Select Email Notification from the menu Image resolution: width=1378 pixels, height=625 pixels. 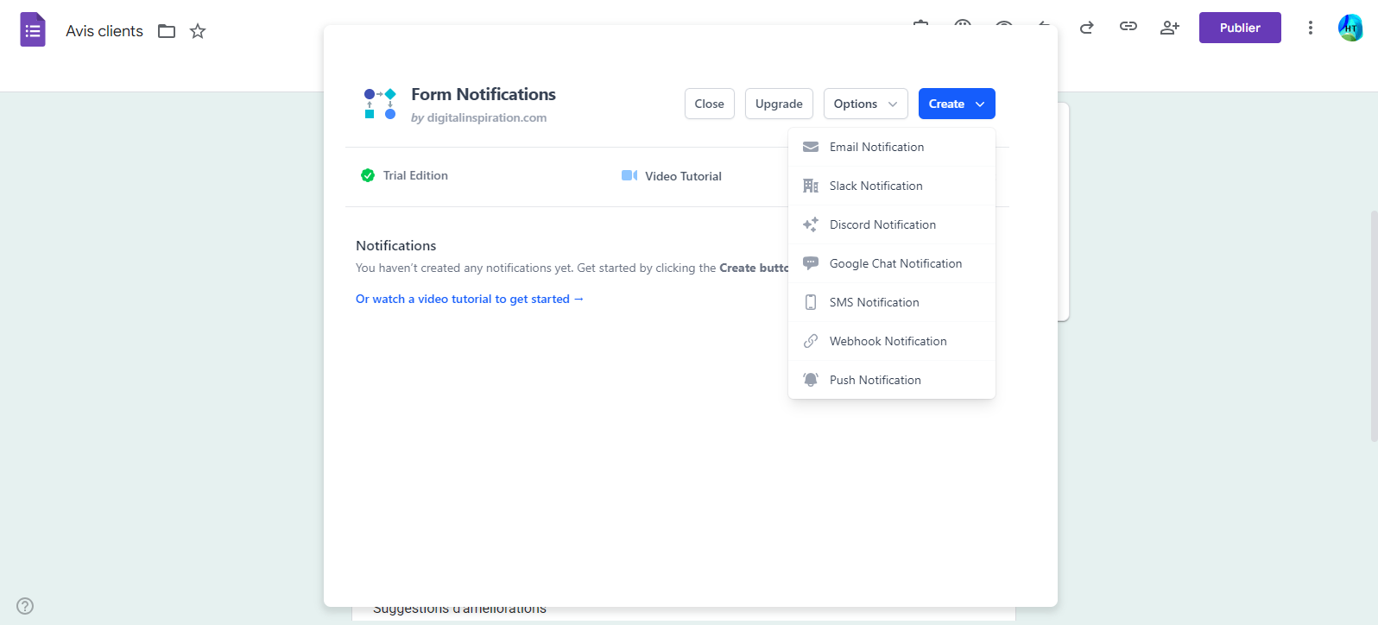click(x=876, y=147)
